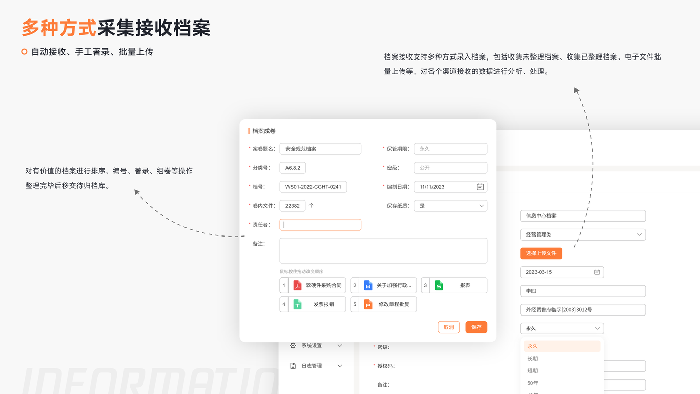700x394 pixels.
Task: Open the 经营管理类 category dropdown
Action: (x=583, y=234)
